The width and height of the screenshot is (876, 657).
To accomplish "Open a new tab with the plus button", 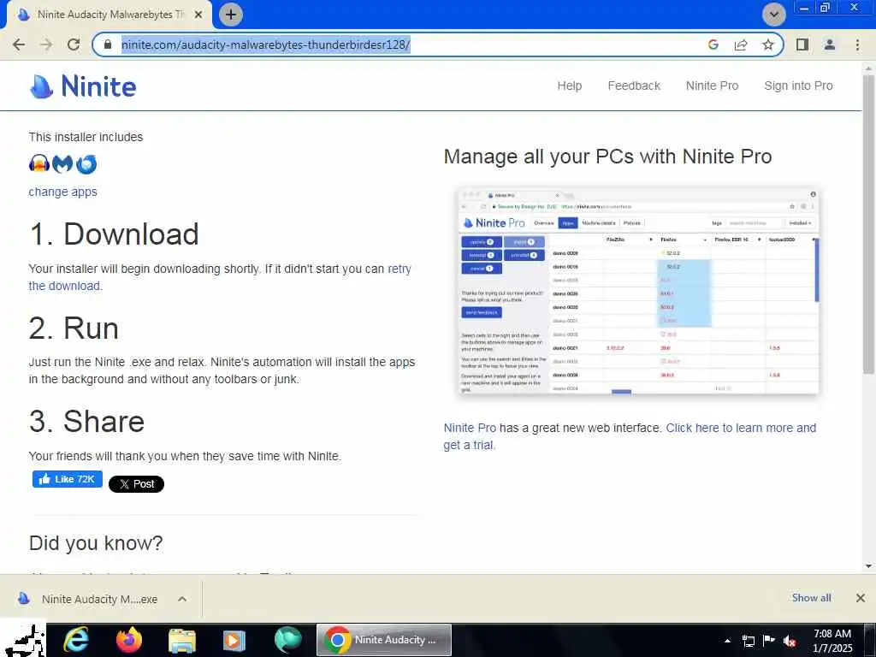I will click(x=231, y=15).
